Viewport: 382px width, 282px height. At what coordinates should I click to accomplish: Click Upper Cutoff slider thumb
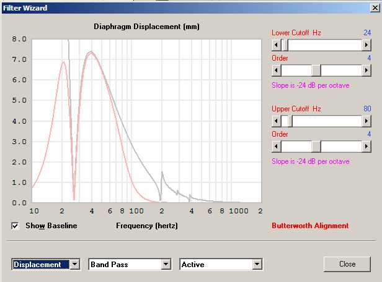[x=290, y=121]
